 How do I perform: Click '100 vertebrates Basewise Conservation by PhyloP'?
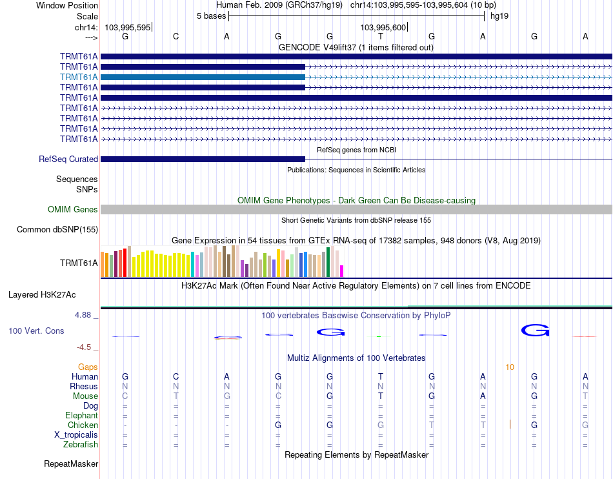[x=356, y=315]
